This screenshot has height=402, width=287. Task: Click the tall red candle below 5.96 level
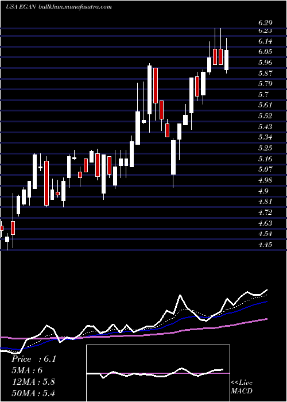click(156, 86)
